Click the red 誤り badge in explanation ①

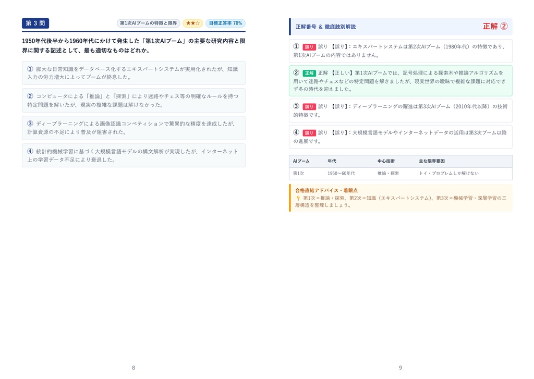click(309, 46)
